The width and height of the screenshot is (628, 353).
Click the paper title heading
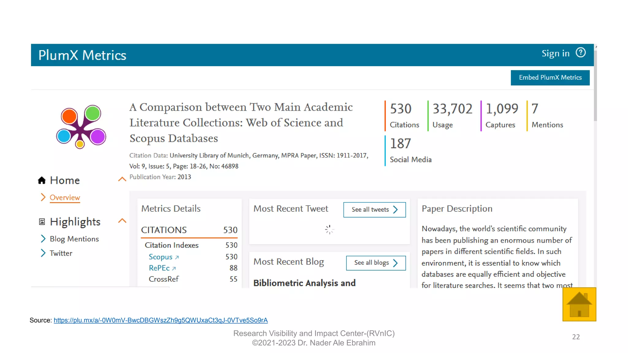point(241,123)
